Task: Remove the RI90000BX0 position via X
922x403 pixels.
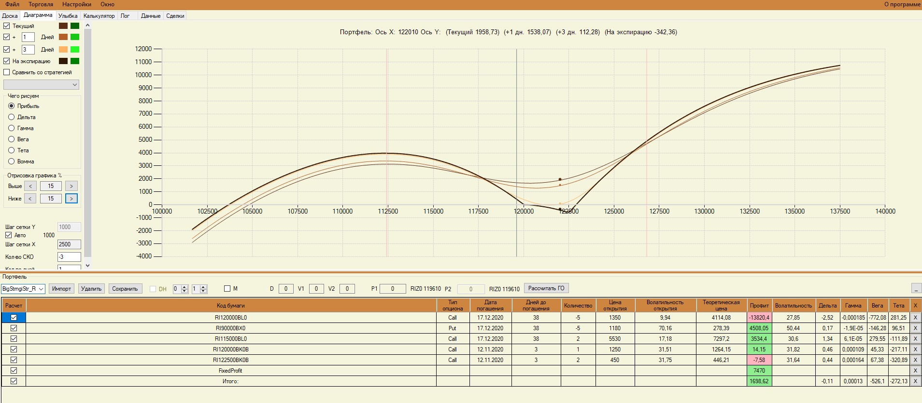Action: click(x=915, y=328)
